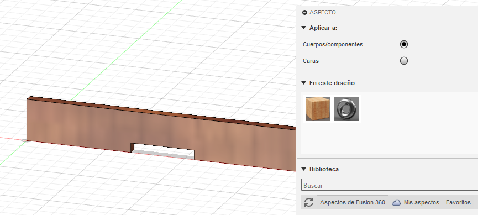Image resolution: width=478 pixels, height=215 pixels.
Task: Click the Caras label
Action: pyautogui.click(x=311, y=61)
